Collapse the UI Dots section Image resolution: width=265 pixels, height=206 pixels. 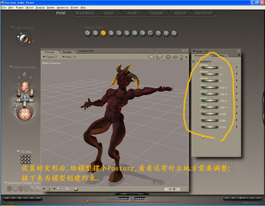pyautogui.click(x=18, y=151)
